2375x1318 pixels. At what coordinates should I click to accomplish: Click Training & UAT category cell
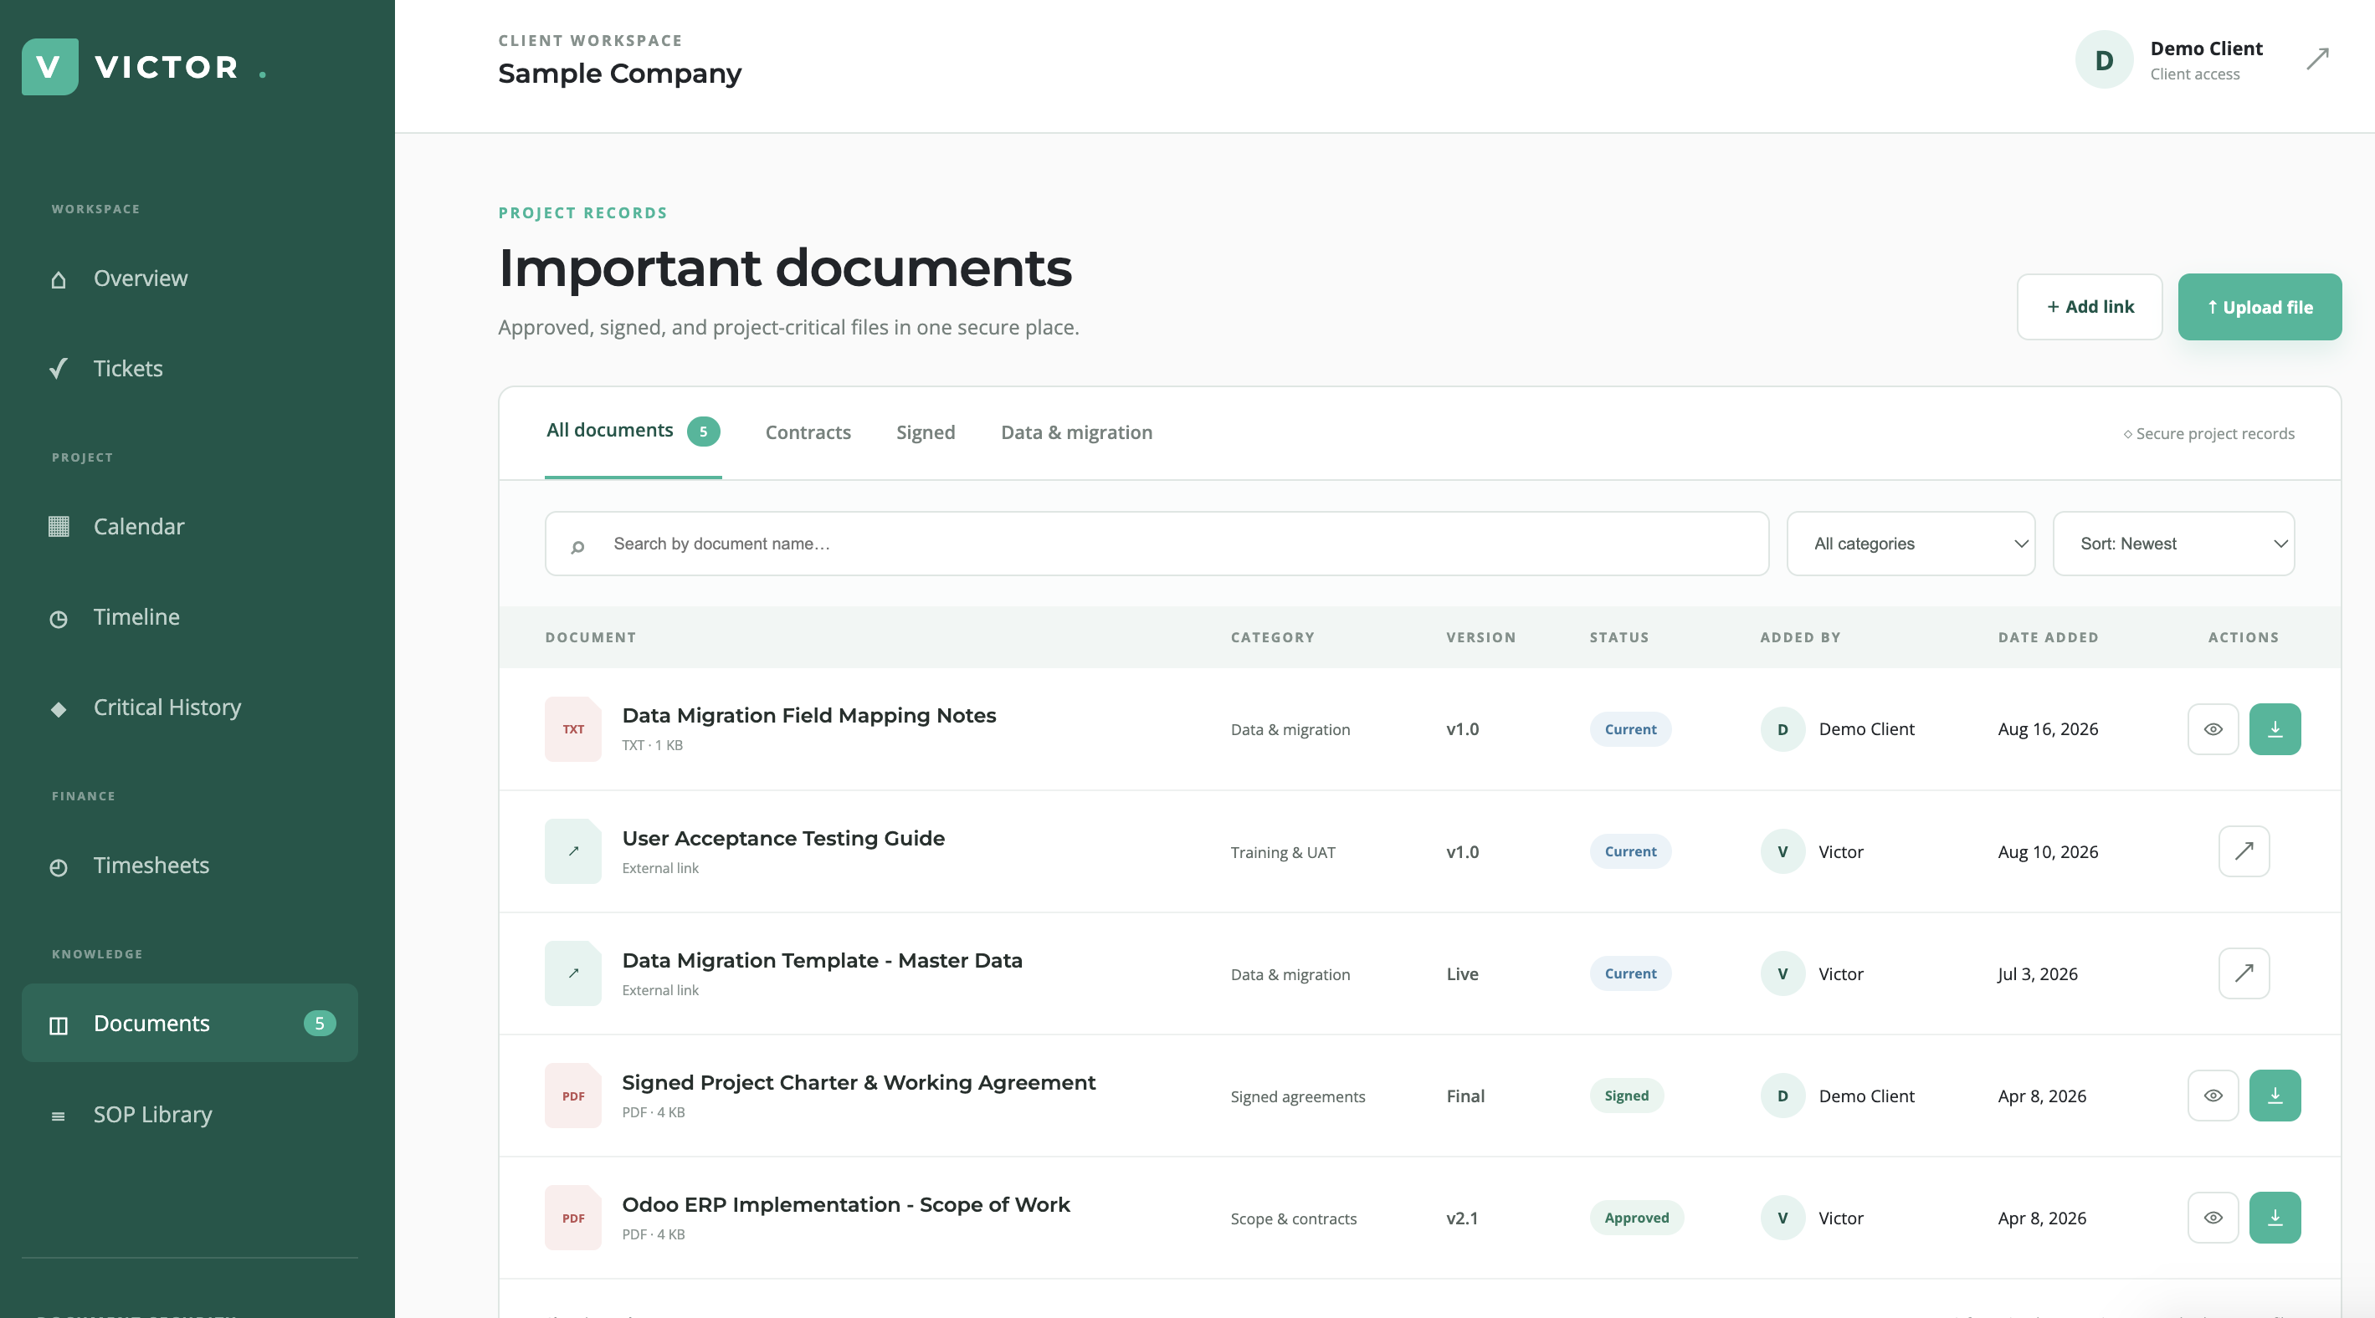click(x=1282, y=852)
